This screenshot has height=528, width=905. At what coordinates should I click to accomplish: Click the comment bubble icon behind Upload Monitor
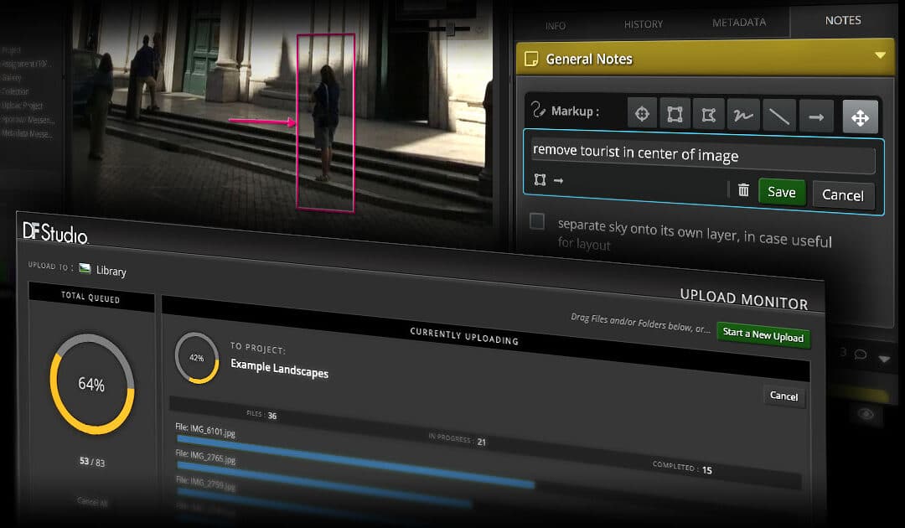click(860, 354)
